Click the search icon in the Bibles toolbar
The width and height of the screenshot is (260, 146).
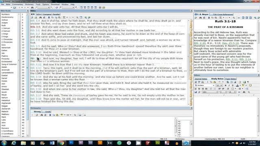pos(41,17)
